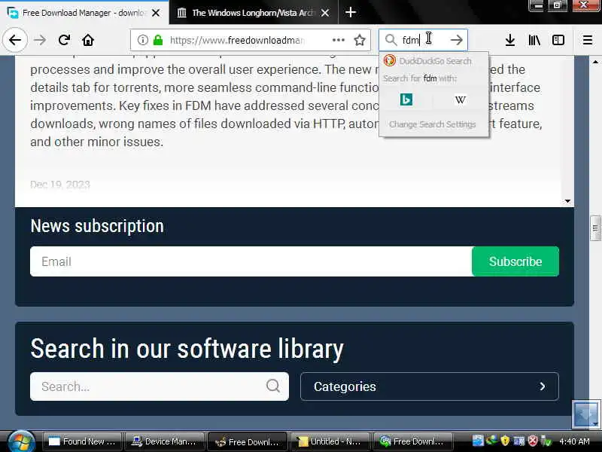Open the Library icon in toolbar

click(534, 40)
